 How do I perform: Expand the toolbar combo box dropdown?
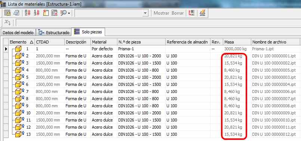tap(145, 13)
